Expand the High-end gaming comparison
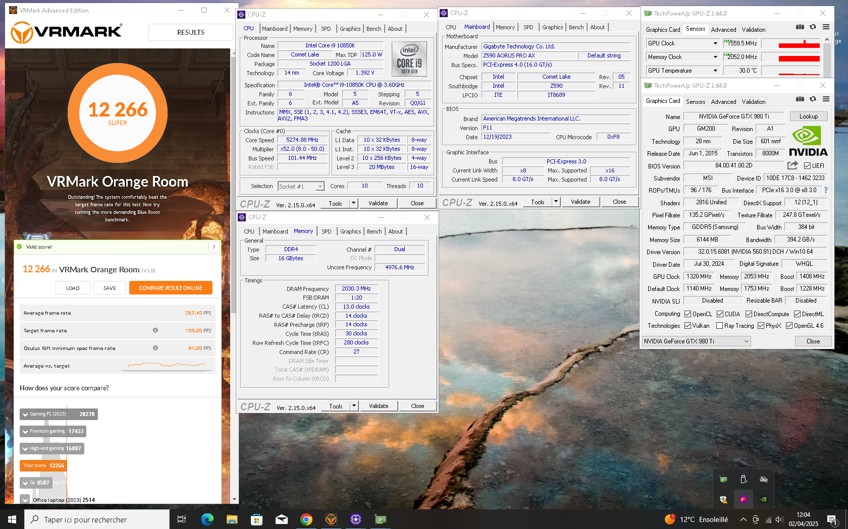The height and width of the screenshot is (529, 848). [25, 449]
